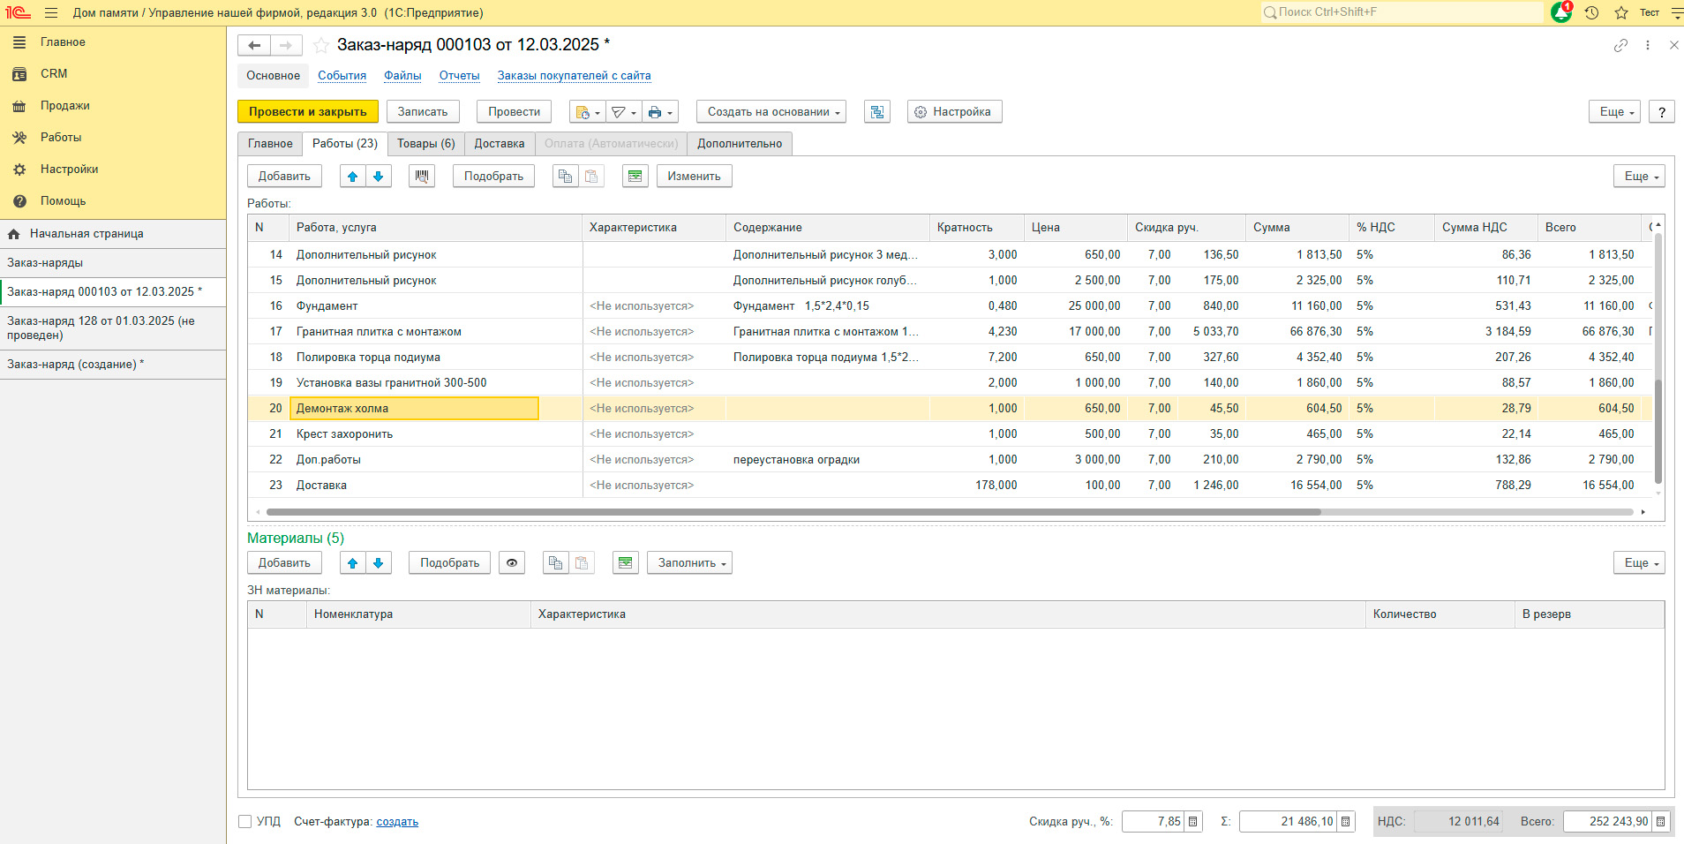Open history clock icon in title bar
This screenshot has height=844, width=1684.
pyautogui.click(x=1591, y=12)
